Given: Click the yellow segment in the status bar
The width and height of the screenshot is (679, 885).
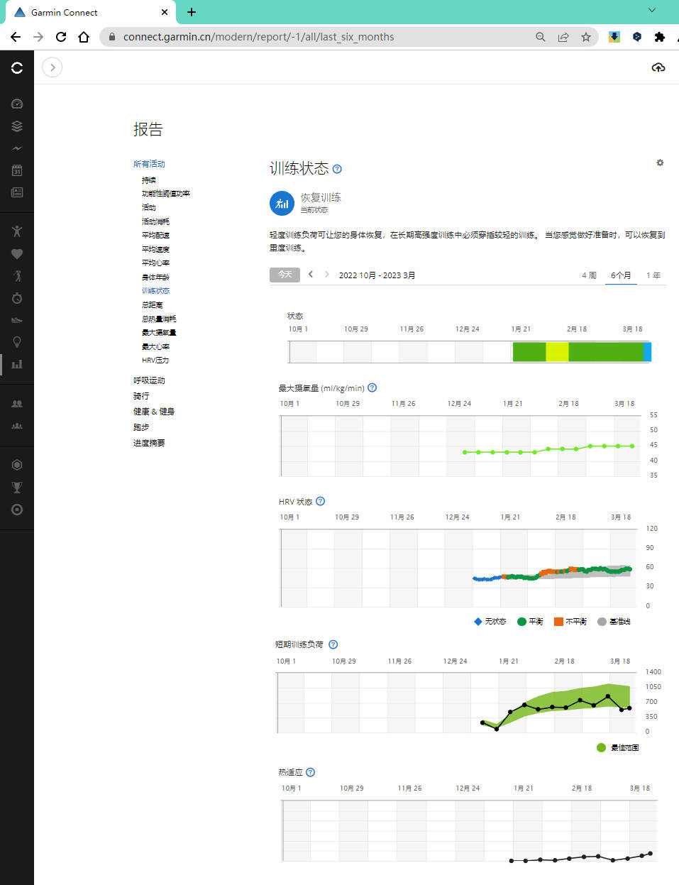Looking at the screenshot, I should 557,351.
